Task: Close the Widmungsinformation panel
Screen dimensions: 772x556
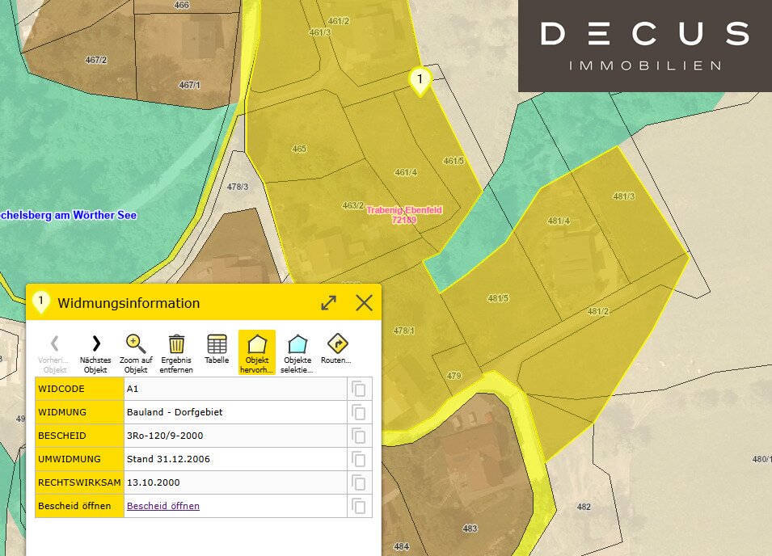Action: pos(365,303)
